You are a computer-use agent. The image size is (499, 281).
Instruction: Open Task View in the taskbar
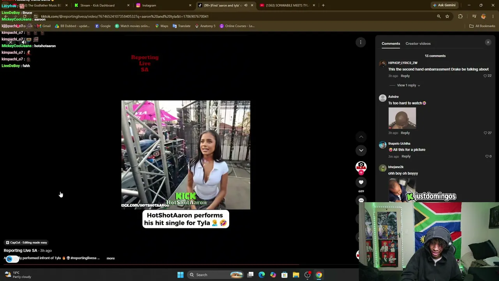click(x=251, y=275)
